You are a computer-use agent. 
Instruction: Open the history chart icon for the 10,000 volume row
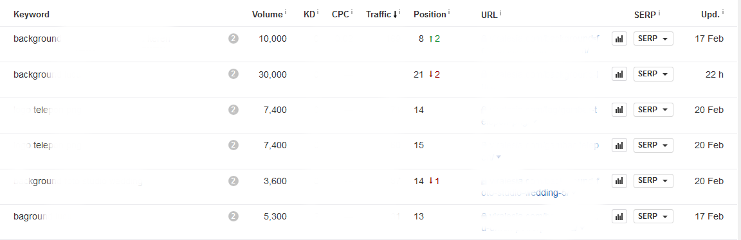(619, 39)
